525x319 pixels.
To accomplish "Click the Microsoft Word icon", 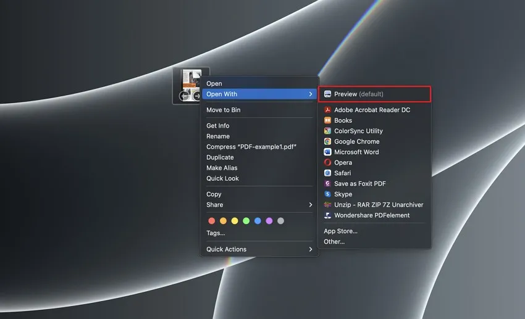I will tap(327, 152).
